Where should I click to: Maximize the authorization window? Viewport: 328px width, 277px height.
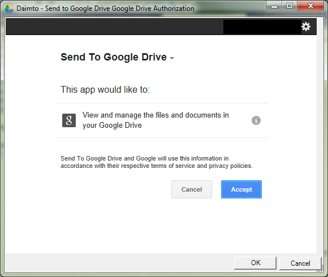[290, 6]
